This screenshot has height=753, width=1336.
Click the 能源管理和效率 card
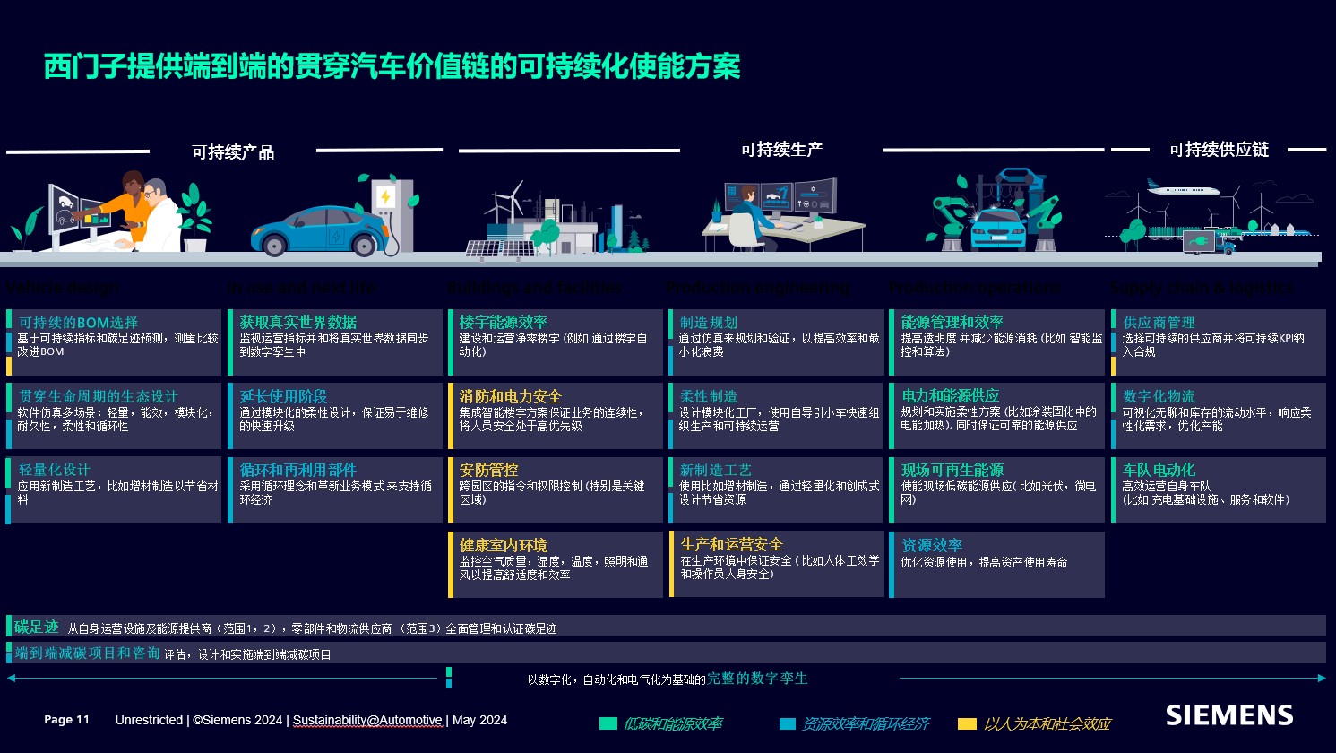pos(997,342)
